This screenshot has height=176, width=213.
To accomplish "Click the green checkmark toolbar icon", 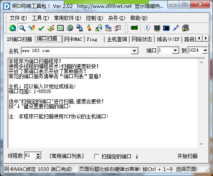I will [41, 28].
